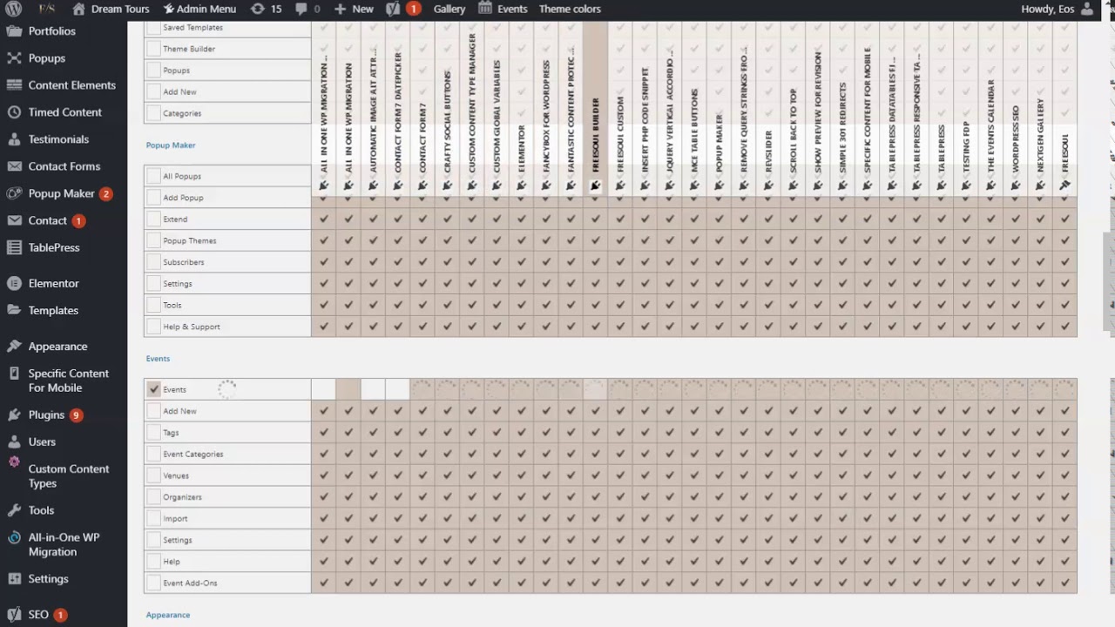Uncheck the Events row checkbox
This screenshot has width=1115, height=627.
[154, 389]
